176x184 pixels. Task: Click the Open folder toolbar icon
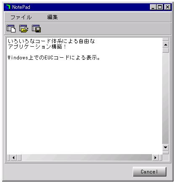[x=24, y=29]
